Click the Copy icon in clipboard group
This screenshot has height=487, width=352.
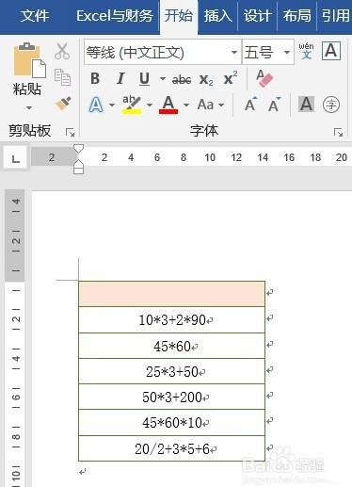(62, 77)
